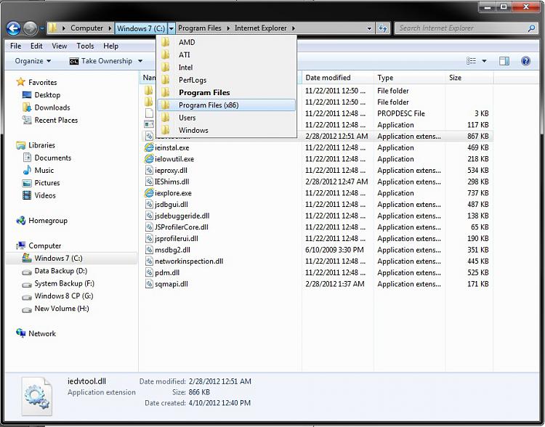Click the Take Ownership button

pyautogui.click(x=101, y=61)
